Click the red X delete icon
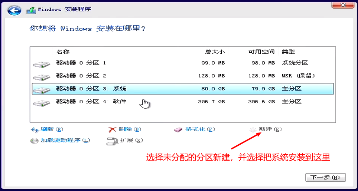358x191 pixels. pos(112,130)
